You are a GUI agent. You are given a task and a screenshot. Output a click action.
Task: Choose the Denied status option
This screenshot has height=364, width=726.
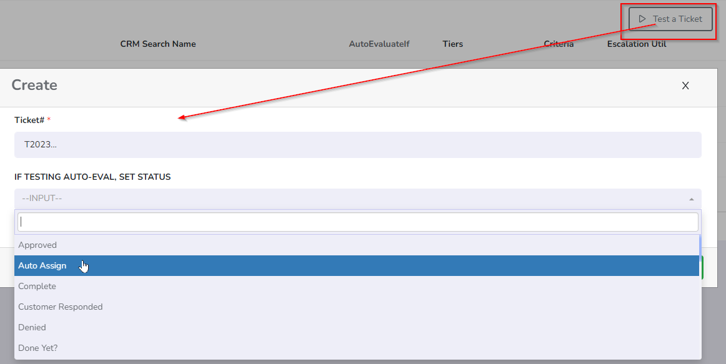32,328
